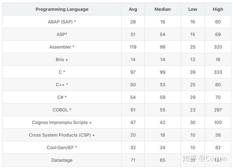Click the Avg column header

[133, 9]
